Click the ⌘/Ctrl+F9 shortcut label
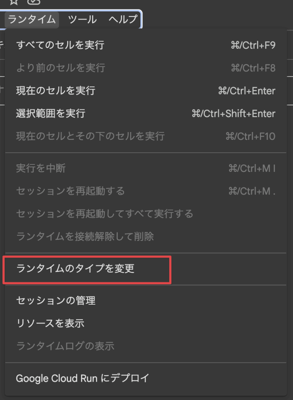The image size is (293, 400). pos(253,45)
